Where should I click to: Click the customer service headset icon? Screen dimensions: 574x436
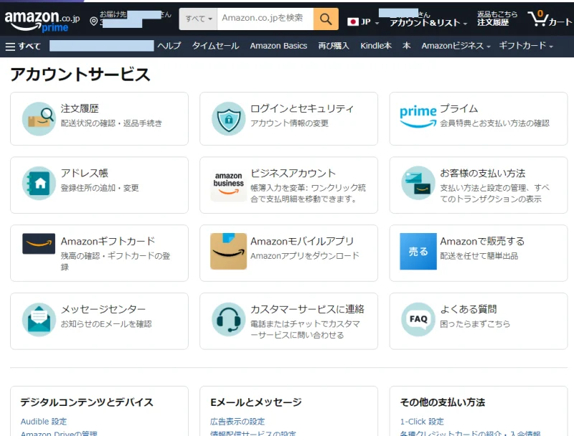(x=228, y=319)
